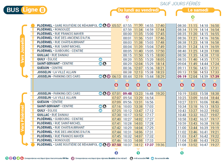This screenshot has height=161, width=222.
Task: Click the purple 17:37 Ploërmel arrival time
Action: click(149, 145)
